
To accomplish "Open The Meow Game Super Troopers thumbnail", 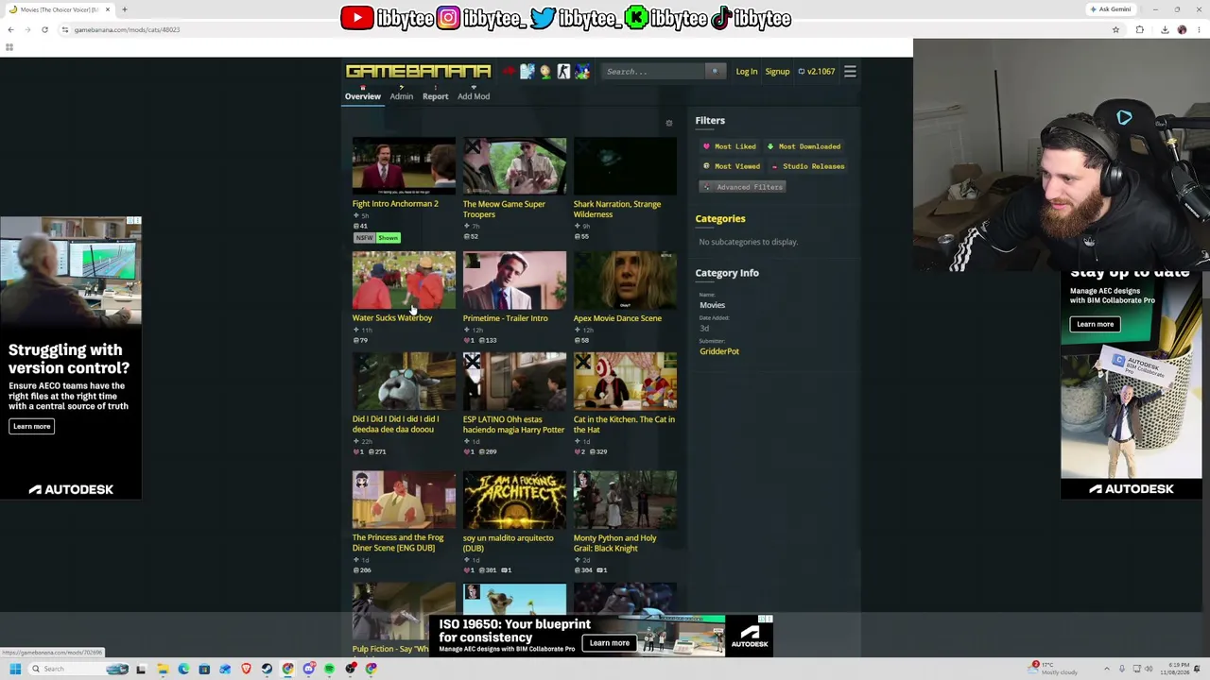I will [514, 166].
